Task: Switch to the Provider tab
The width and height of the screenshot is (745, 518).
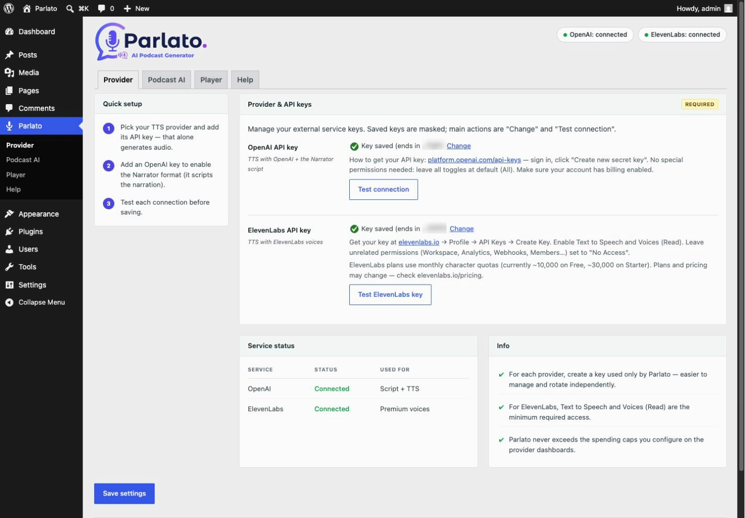Action: point(118,80)
